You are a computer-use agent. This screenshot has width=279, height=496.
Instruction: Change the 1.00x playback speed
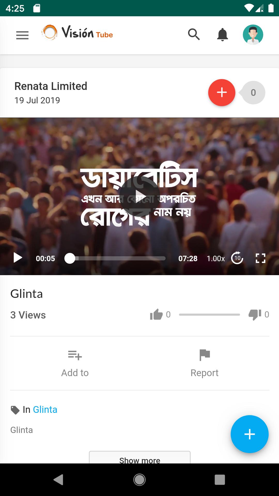tap(216, 259)
